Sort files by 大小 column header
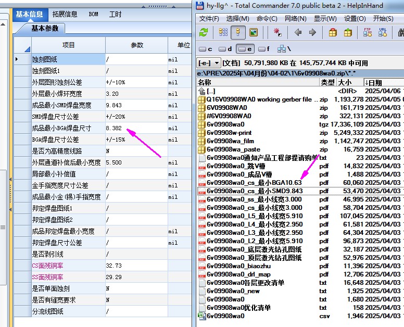 coord(350,82)
